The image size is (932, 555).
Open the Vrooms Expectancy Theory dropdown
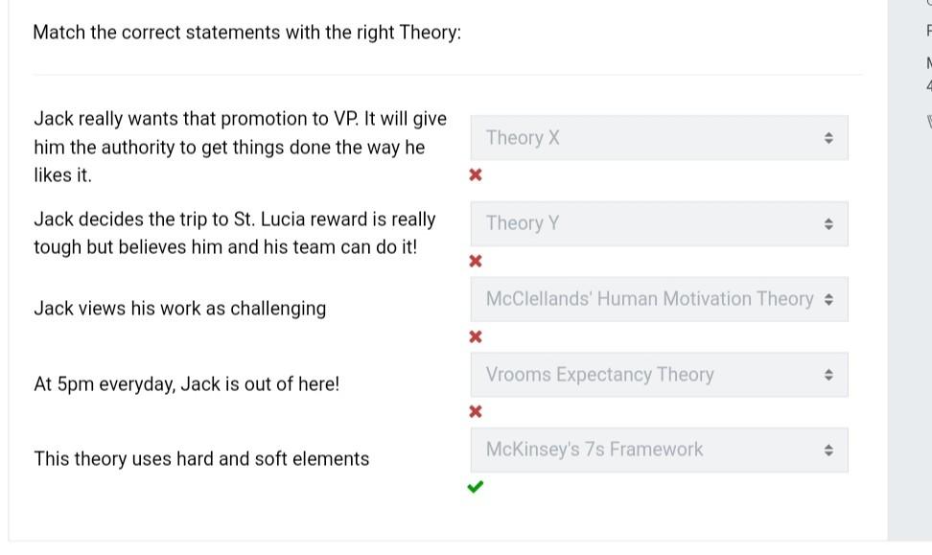click(659, 374)
